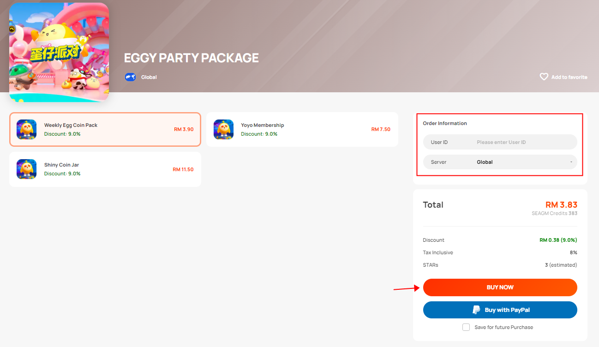Screen dimensions: 599x347
Task: Check Save for future Purchase box
Action: (466, 327)
